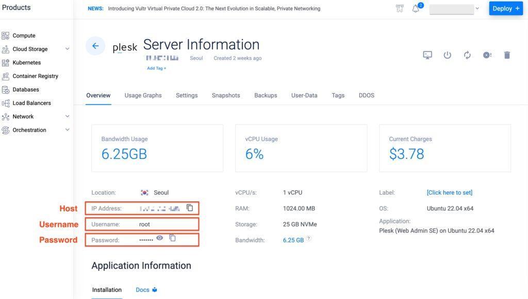The width and height of the screenshot is (528, 299).
Task: Click the Bandwidth Usage 6.25GB card
Action: coord(157,148)
